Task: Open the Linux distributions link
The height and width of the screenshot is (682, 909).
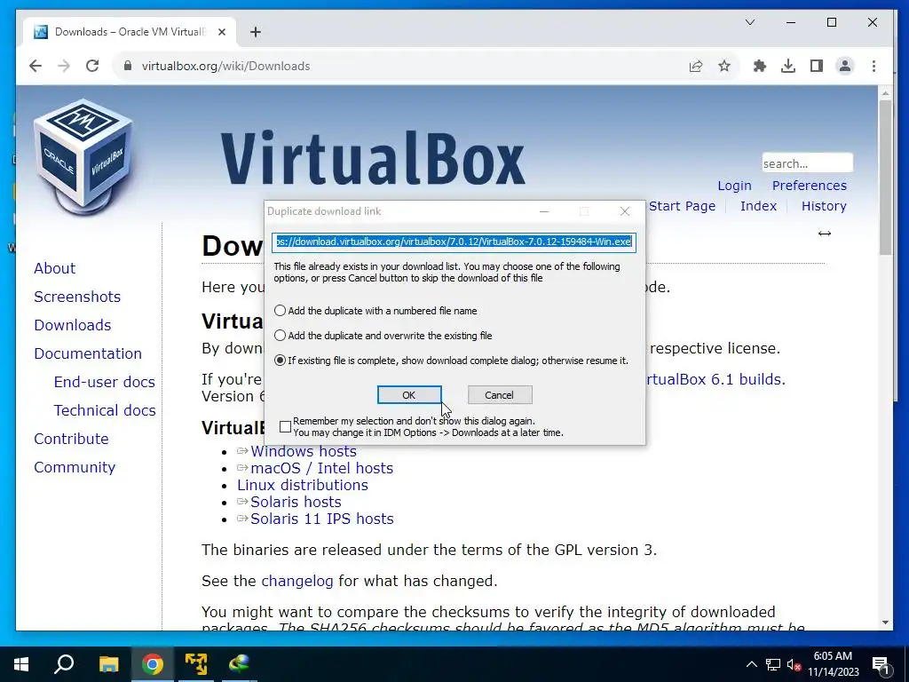Action: point(303,485)
